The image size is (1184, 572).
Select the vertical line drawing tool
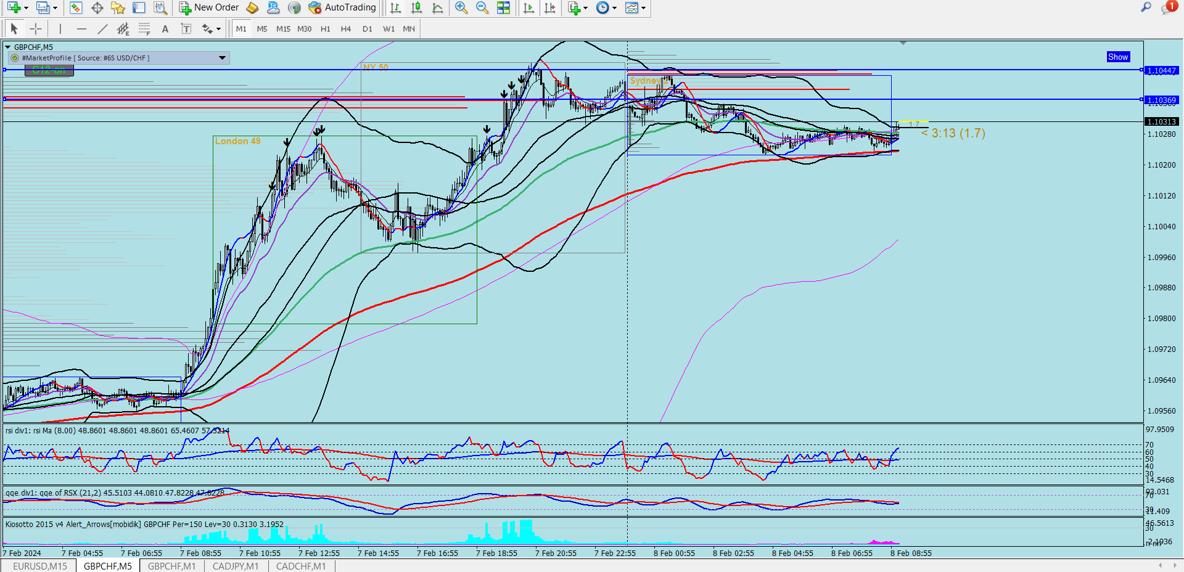60,28
